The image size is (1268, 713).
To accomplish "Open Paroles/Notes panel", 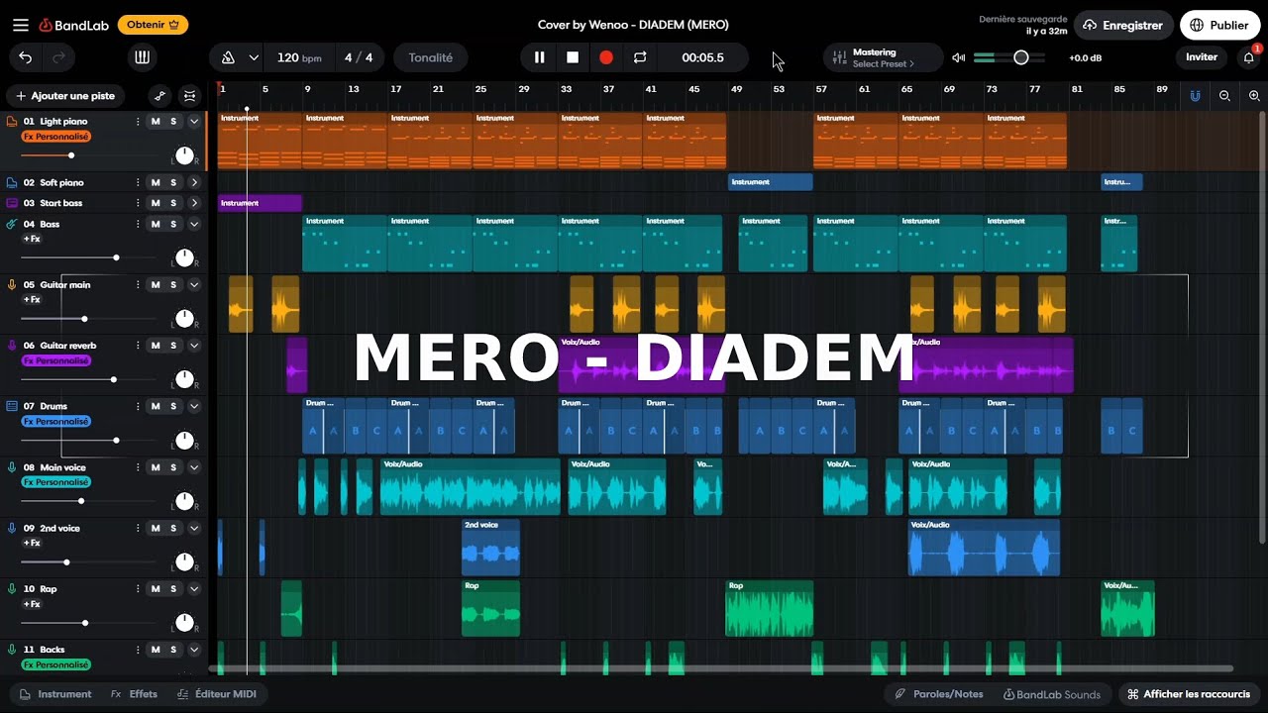I will coord(938,694).
